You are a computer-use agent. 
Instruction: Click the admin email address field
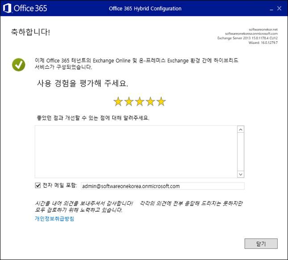click(163, 186)
